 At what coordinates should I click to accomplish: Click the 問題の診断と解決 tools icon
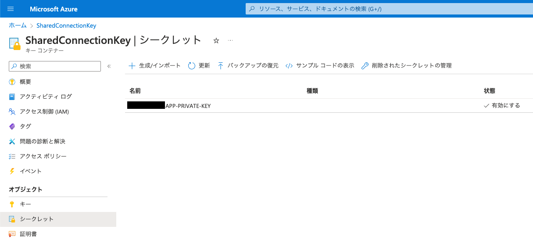coord(12,141)
